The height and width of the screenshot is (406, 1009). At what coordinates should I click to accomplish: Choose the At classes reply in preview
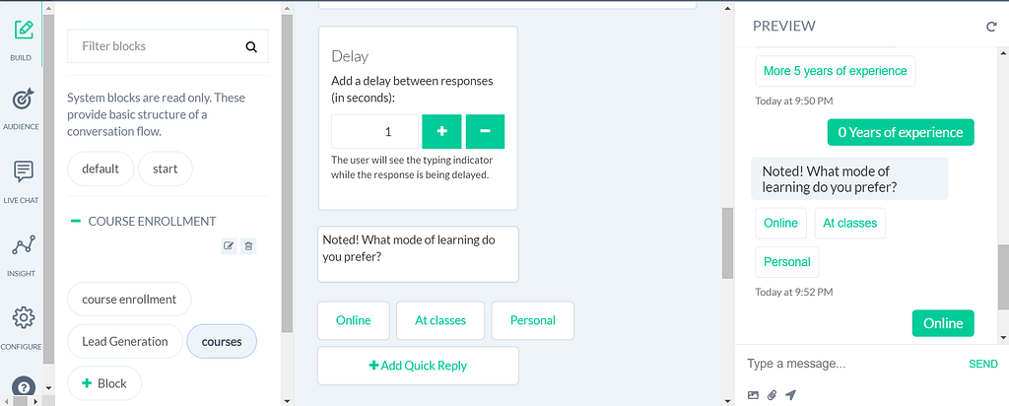(x=850, y=224)
